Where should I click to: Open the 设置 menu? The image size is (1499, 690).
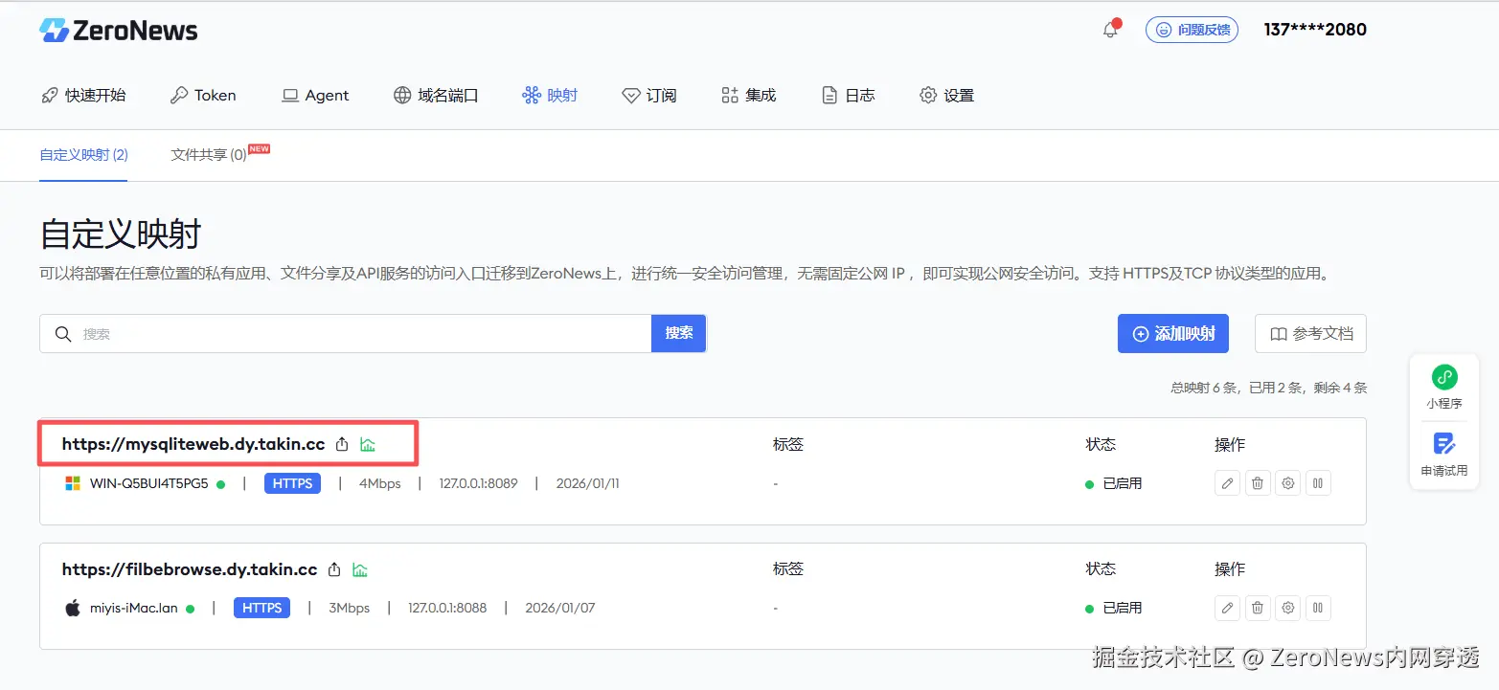946,96
